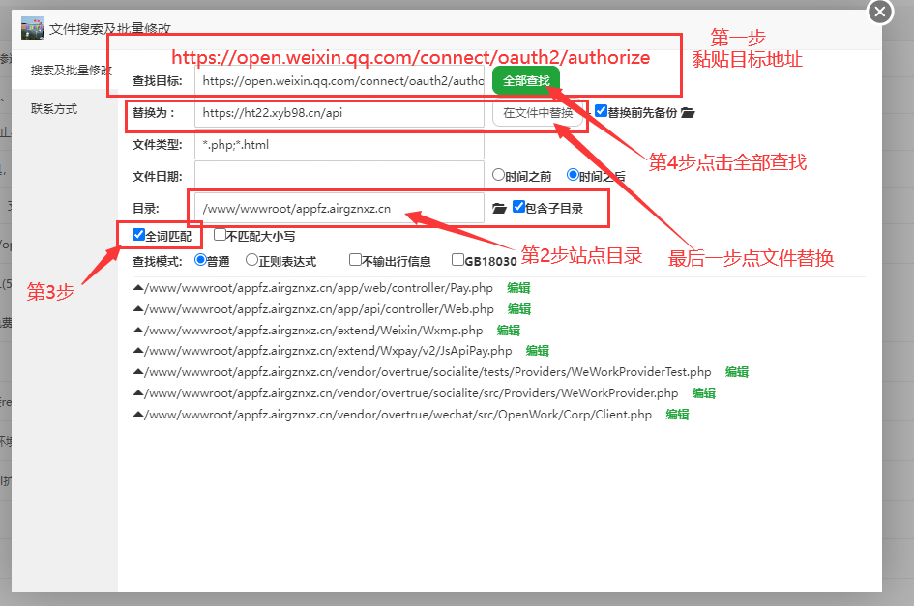914x606 pixels.
Task: Expand the Client.php result row triangle
Action: [x=138, y=415]
